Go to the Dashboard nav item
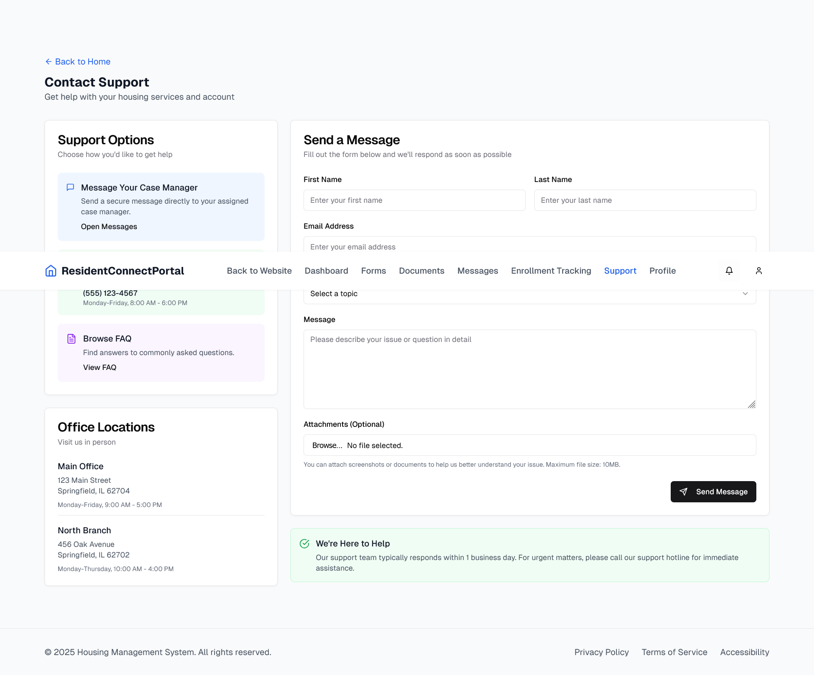814x675 pixels. click(326, 271)
